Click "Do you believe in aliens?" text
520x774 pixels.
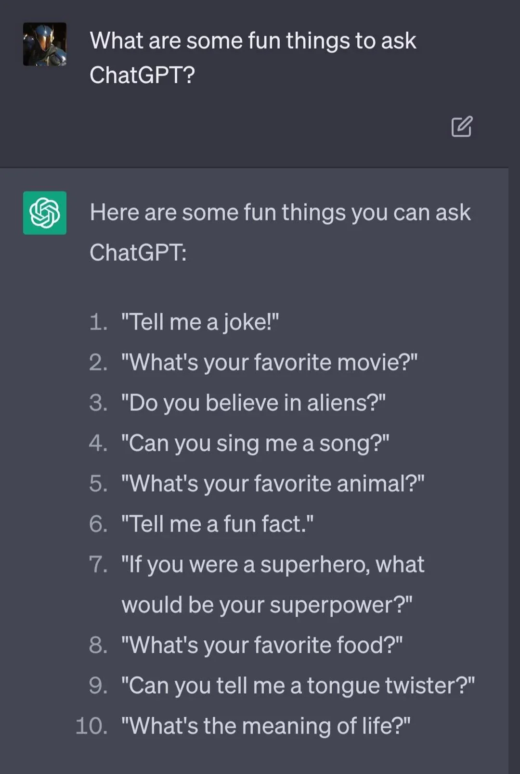coord(253,403)
